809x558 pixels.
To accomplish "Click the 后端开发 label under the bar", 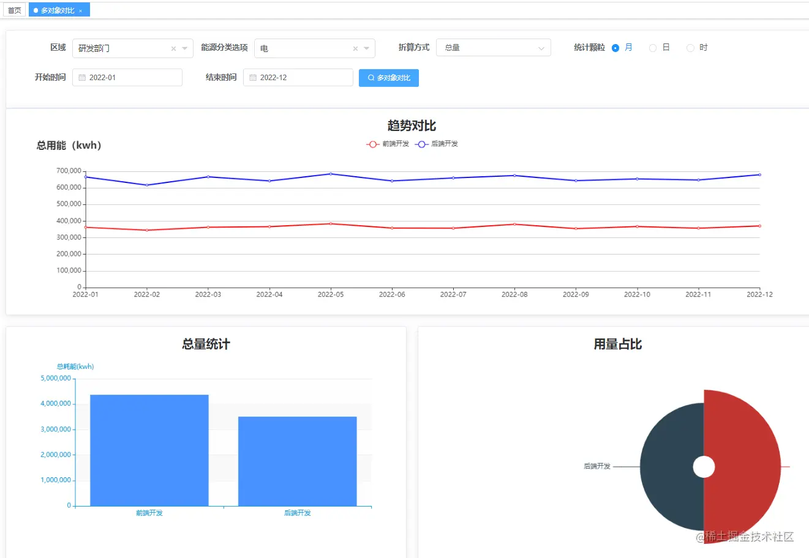I will 298,513.
